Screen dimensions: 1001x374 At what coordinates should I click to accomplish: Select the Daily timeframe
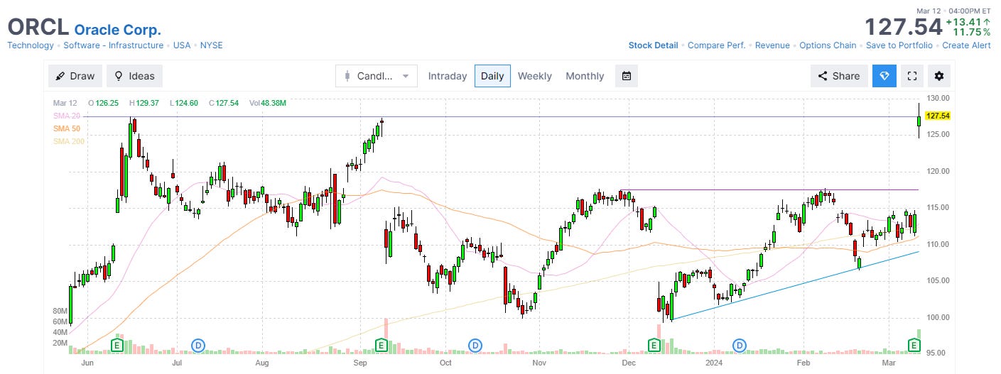point(492,76)
